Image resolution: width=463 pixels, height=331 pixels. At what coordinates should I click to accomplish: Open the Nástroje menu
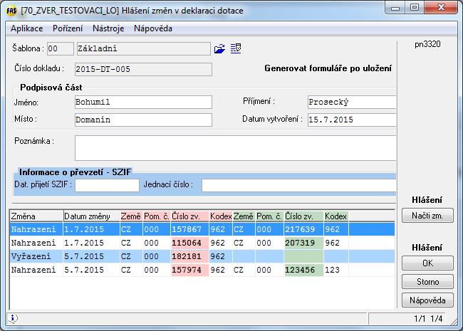108,28
